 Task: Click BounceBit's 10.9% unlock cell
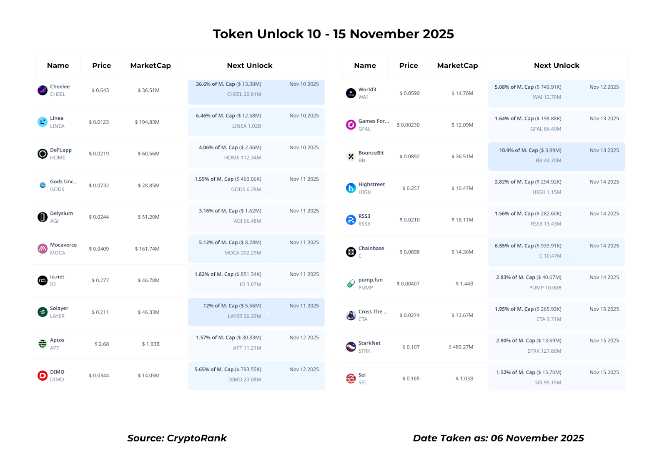[557, 156]
